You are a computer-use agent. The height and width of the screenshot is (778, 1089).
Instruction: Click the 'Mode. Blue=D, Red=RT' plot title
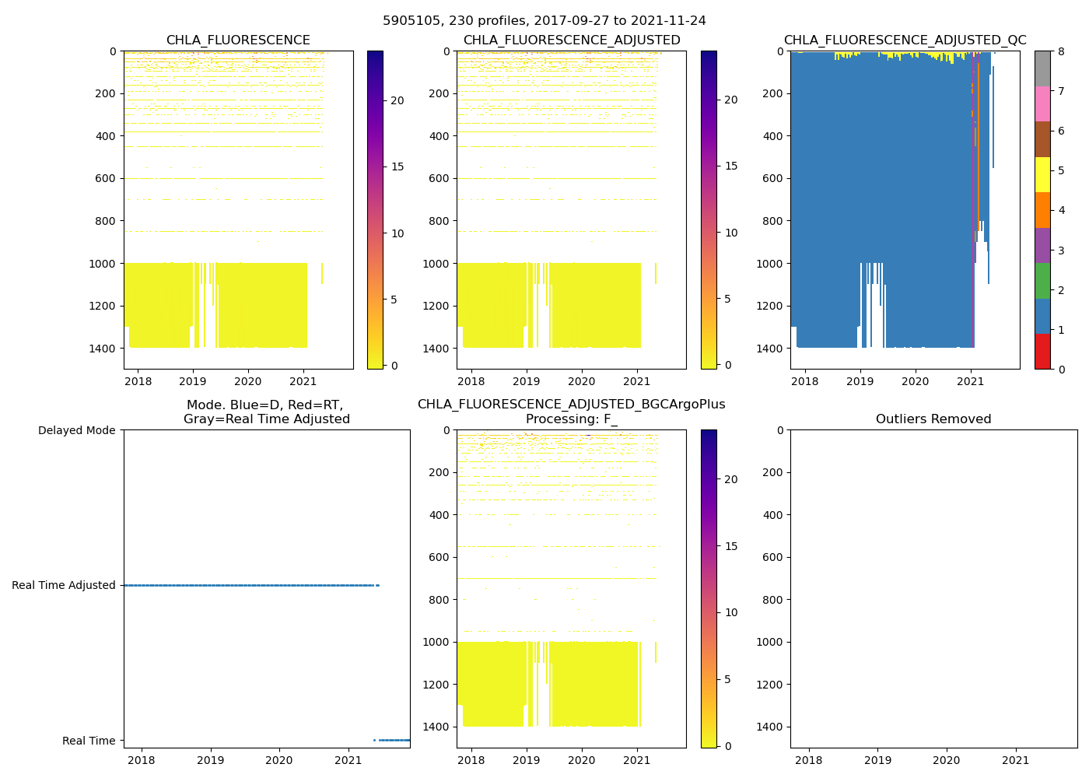tap(266, 412)
